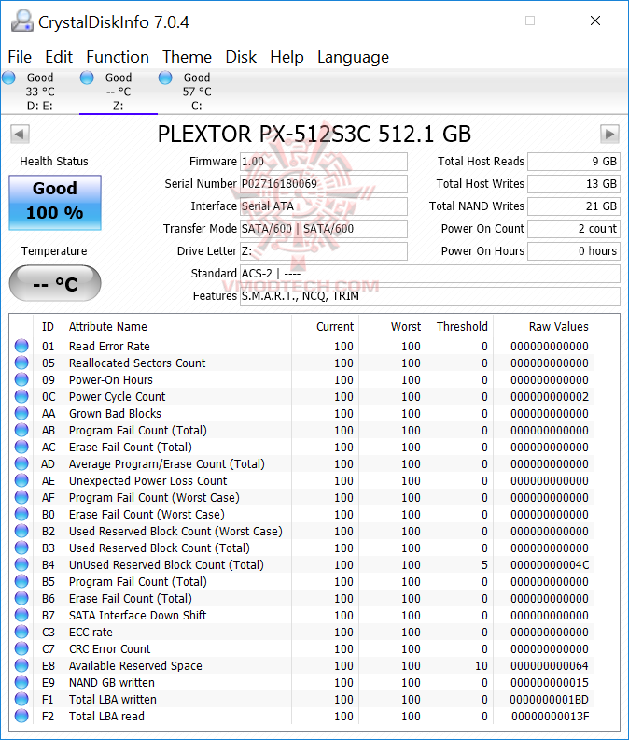Click the status icon for SATA Interface Down Shift

tap(21, 615)
